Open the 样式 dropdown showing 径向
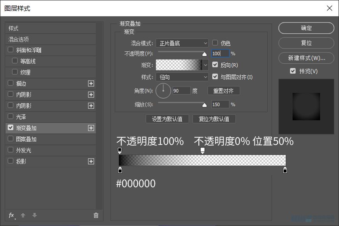The height and width of the screenshot is (226, 339). pyautogui.click(x=182, y=77)
